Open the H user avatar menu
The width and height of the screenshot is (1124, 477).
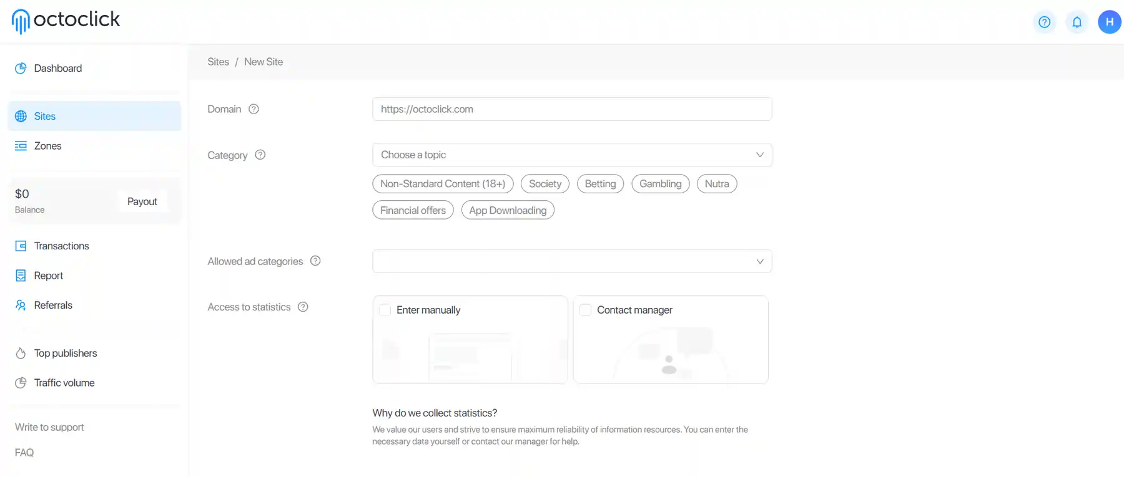(1110, 22)
